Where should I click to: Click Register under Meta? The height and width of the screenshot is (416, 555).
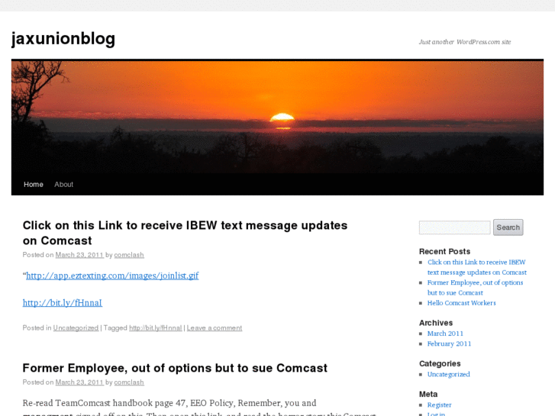439,405
